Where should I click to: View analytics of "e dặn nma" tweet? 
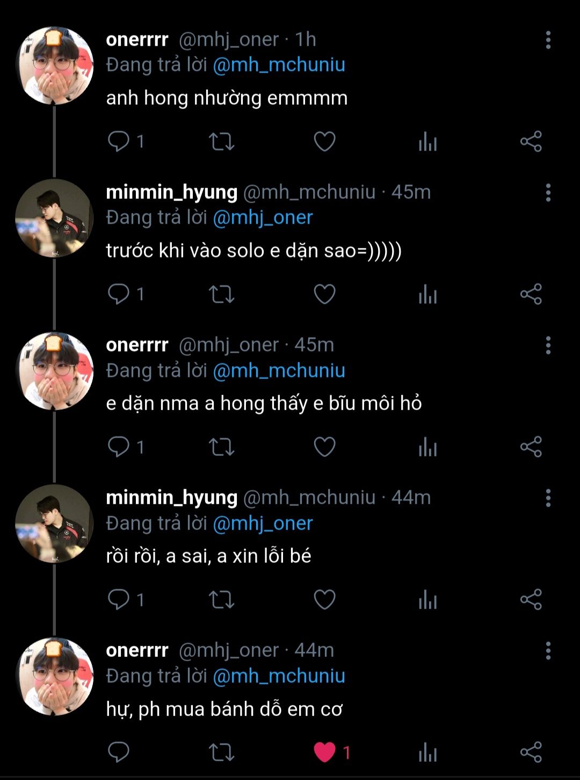coord(427,447)
